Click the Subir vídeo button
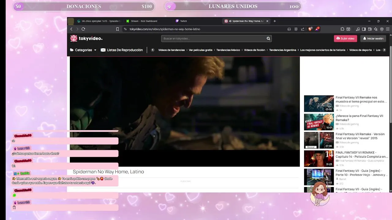Screen dimensions: 392x220 pyautogui.click(x=345, y=38)
